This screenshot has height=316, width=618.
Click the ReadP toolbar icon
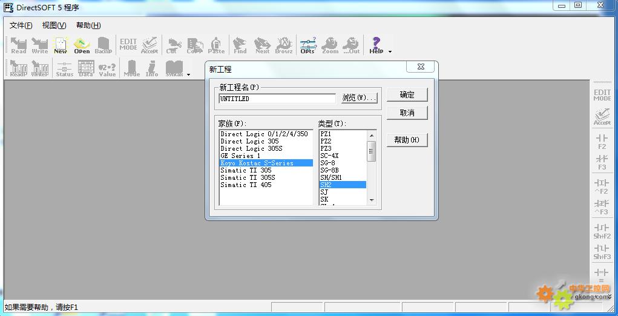point(18,68)
